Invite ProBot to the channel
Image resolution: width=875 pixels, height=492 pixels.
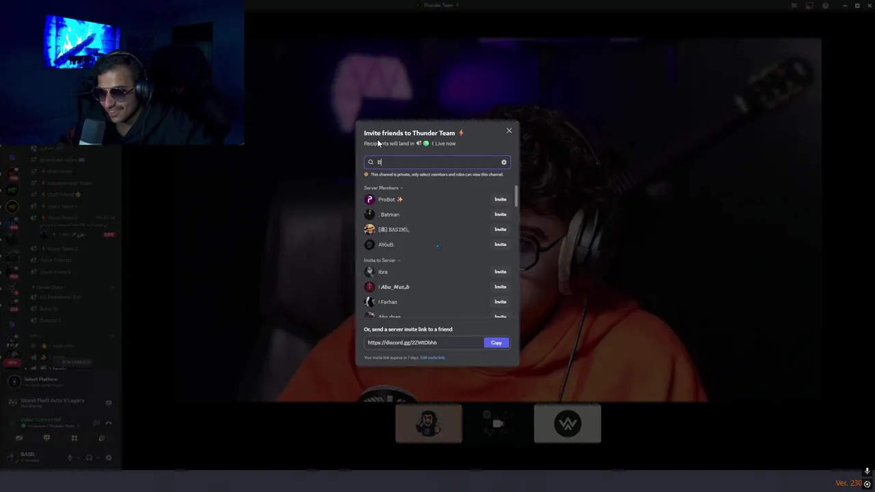click(500, 200)
